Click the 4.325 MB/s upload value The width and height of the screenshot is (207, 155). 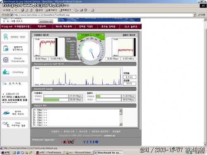[128, 59]
